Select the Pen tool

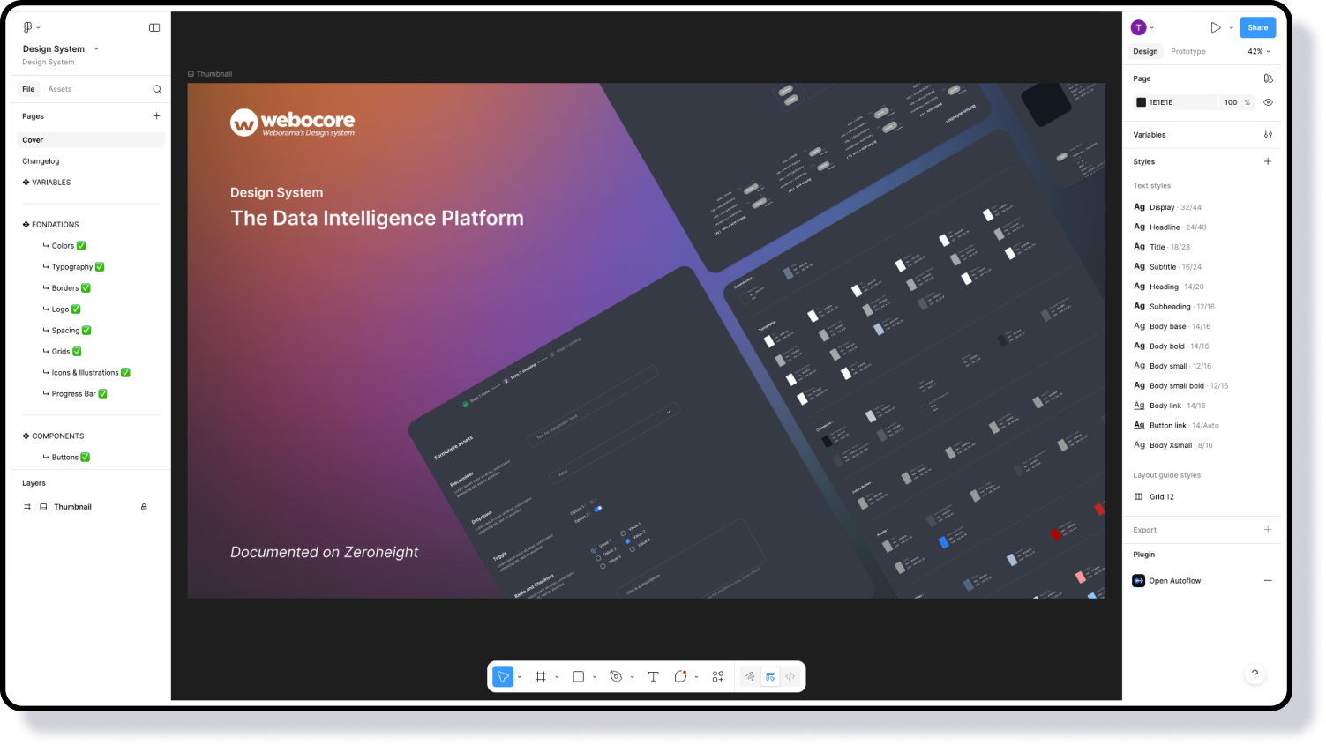pyautogui.click(x=616, y=677)
